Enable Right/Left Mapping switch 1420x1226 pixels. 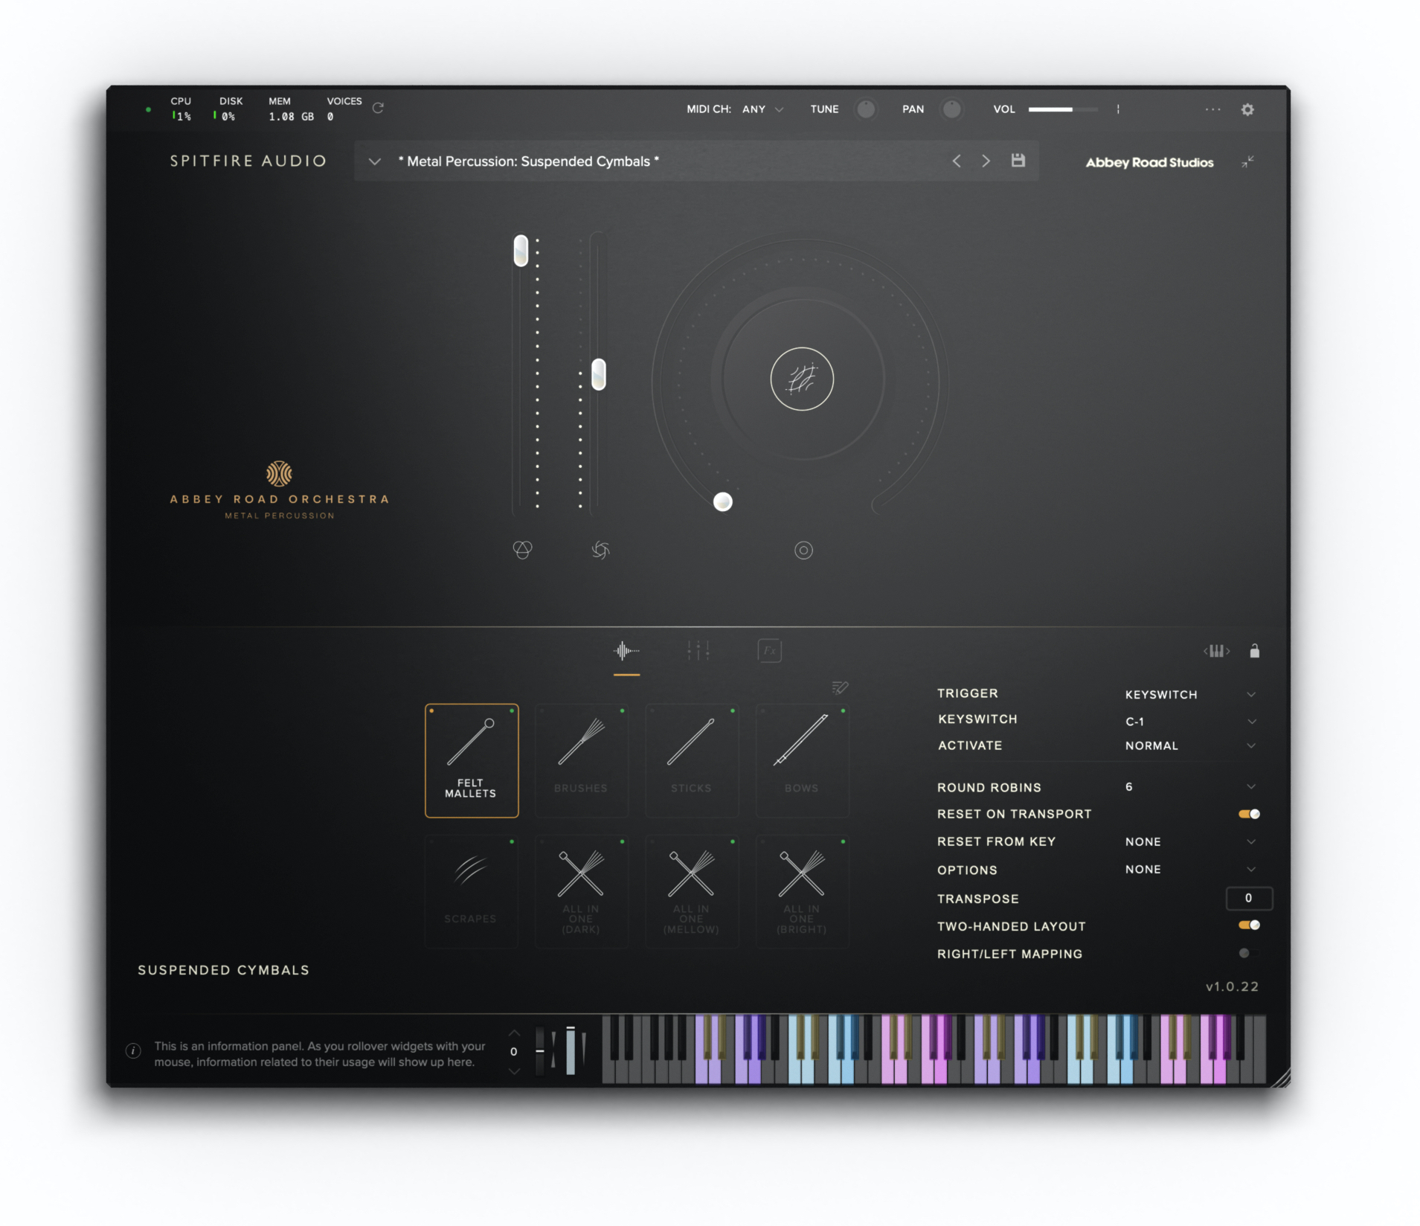1248,953
